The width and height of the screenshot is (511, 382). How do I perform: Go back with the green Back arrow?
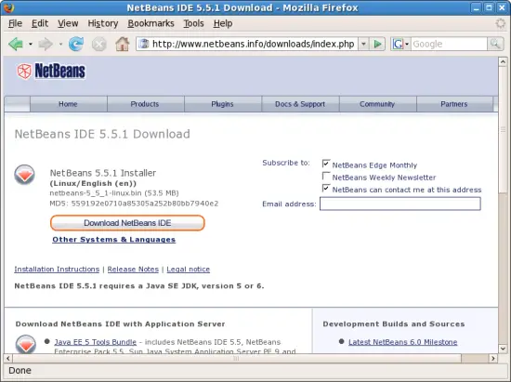[x=16, y=44]
